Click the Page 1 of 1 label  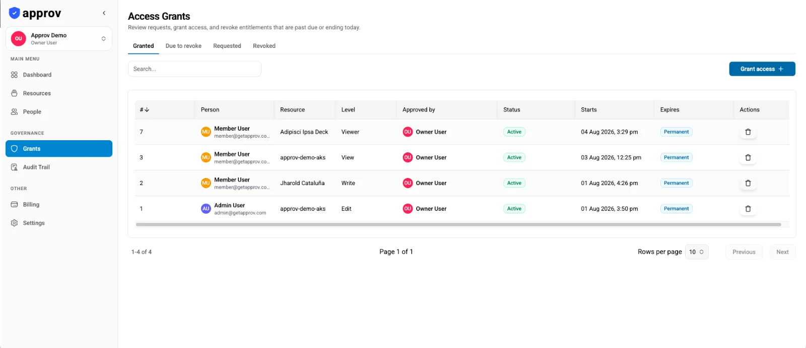(396, 252)
